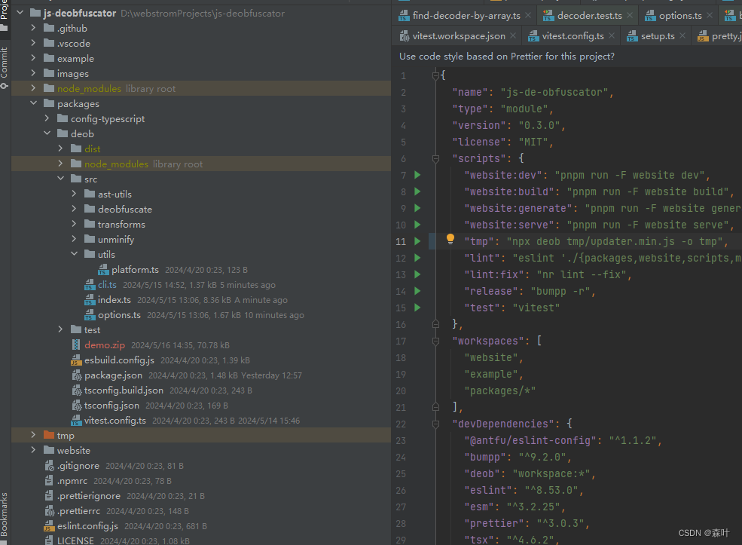Expand the example folder
742x545 pixels.
click(x=33, y=58)
